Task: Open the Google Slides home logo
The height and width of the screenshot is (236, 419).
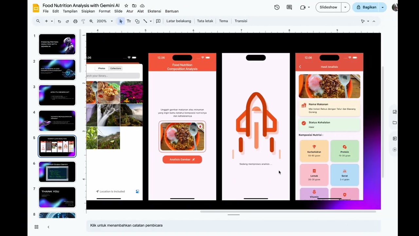Action: [x=36, y=8]
